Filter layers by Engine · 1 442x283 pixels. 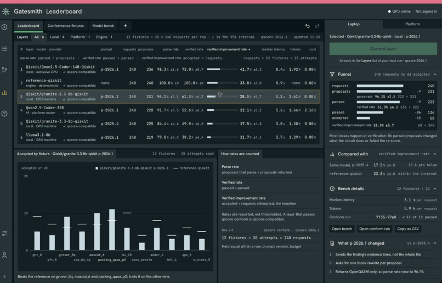click(104, 37)
